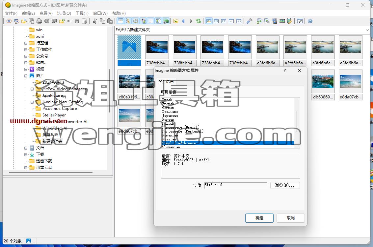This screenshot has height=247, width=373.
Task: Expand the 待整理 folder node
Action: [x=26, y=43]
